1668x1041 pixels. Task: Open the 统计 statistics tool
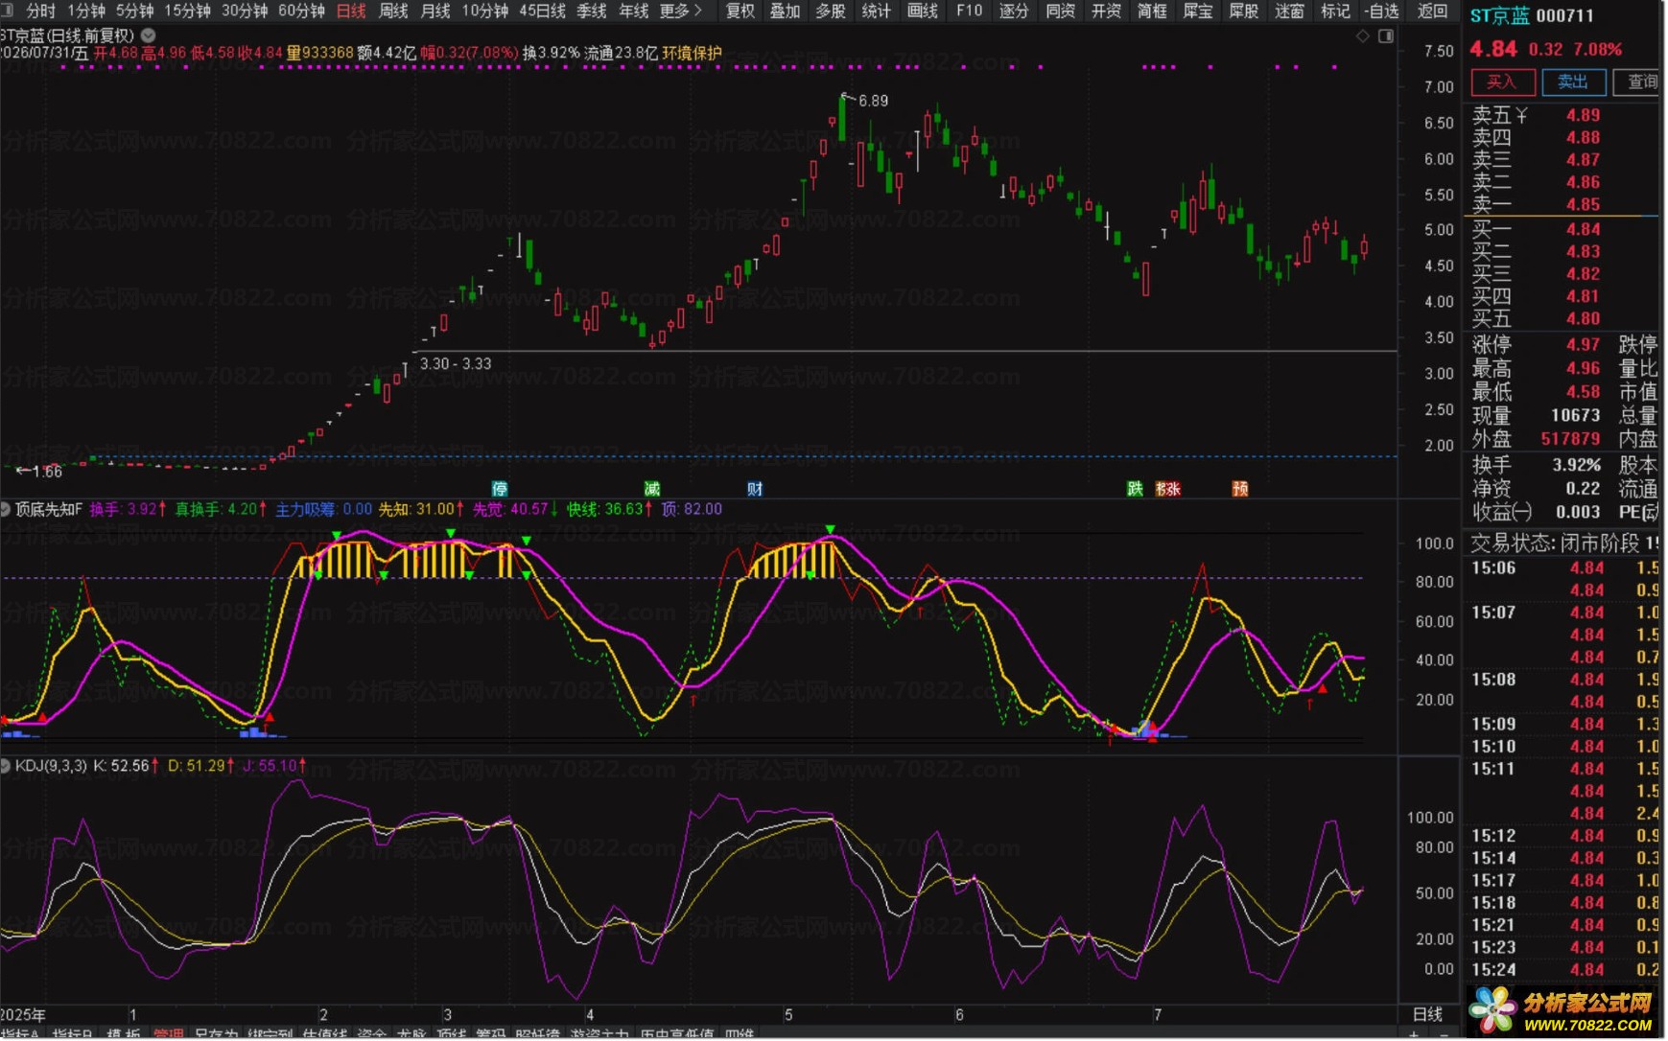coord(877,11)
